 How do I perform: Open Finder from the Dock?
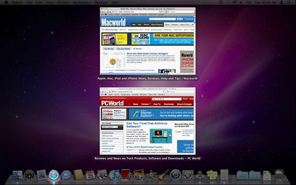tap(17, 175)
